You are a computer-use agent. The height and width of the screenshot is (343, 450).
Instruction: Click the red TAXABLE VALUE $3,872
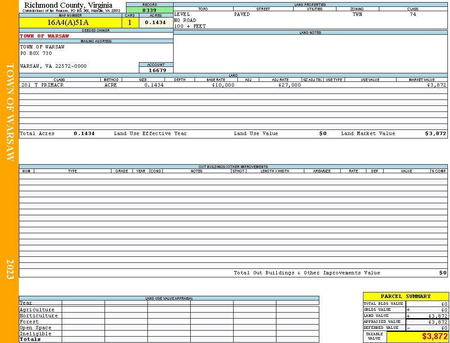pos(435,337)
